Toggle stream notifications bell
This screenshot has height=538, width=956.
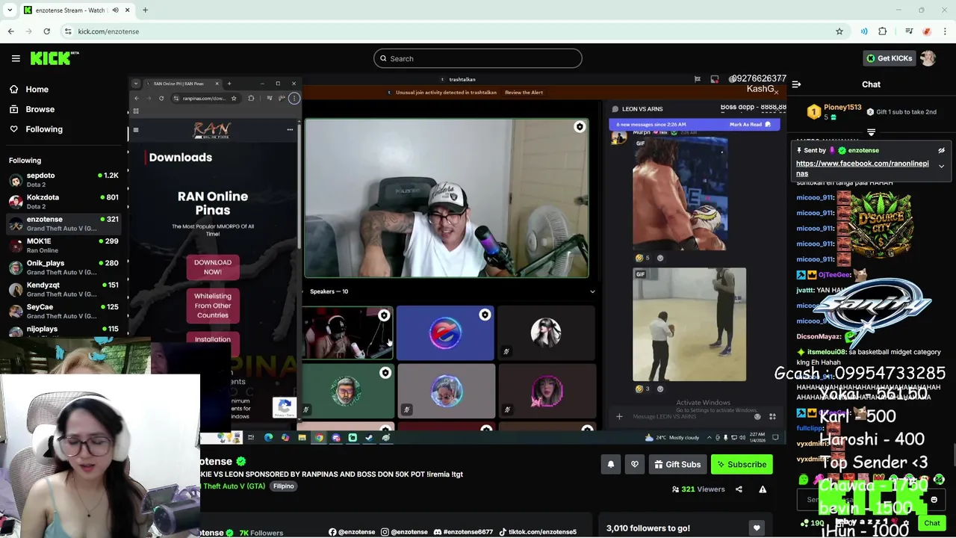tap(610, 465)
